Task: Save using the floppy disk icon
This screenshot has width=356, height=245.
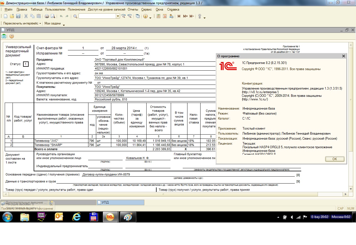Action: click(18, 16)
